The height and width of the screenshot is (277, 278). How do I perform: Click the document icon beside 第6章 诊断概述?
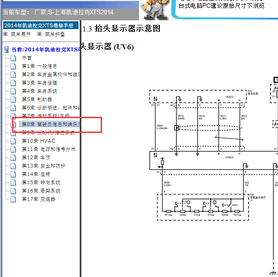(13, 108)
